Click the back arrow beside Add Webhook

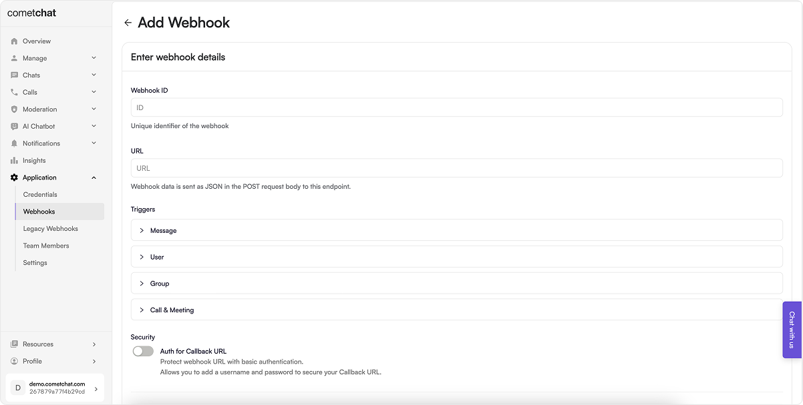coord(128,23)
